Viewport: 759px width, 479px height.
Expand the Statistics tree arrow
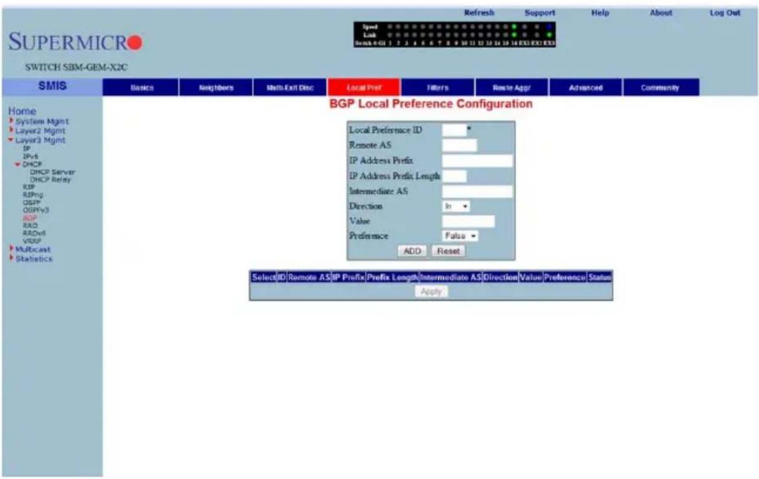(11, 258)
